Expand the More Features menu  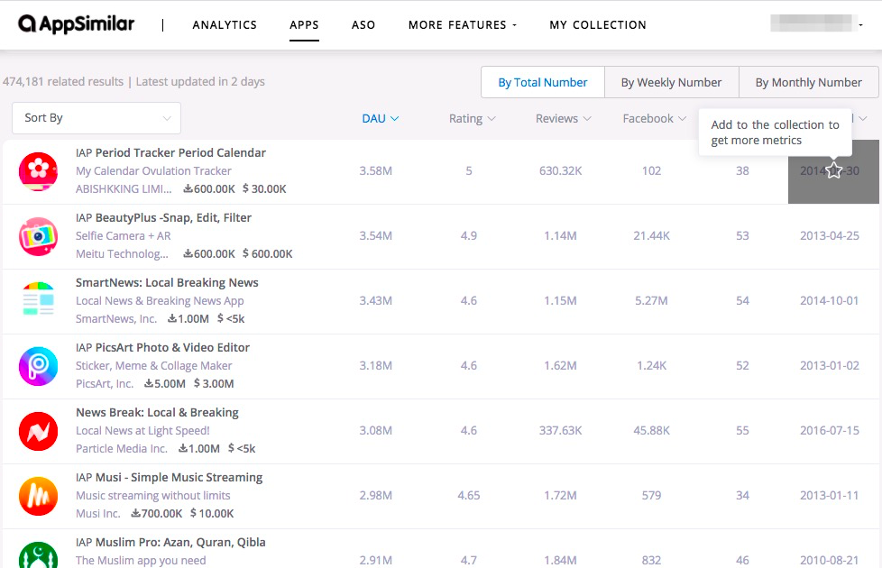[x=463, y=24]
